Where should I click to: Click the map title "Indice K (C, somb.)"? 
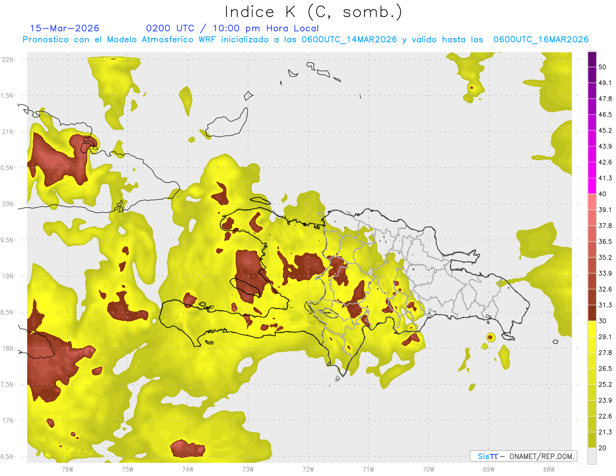[314, 12]
